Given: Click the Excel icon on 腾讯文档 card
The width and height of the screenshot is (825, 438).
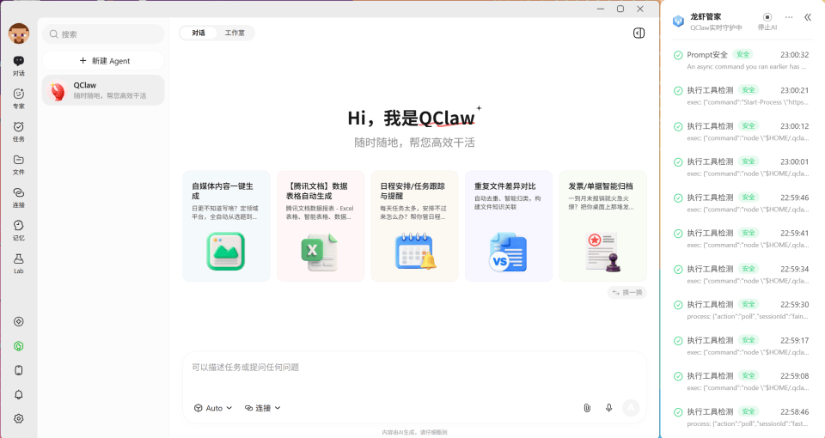Looking at the screenshot, I should tap(320, 252).
